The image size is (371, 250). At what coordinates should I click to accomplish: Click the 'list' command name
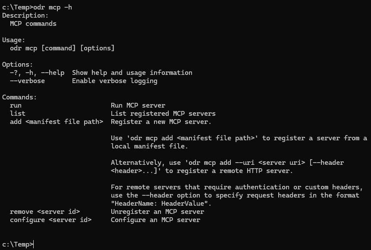click(18, 114)
